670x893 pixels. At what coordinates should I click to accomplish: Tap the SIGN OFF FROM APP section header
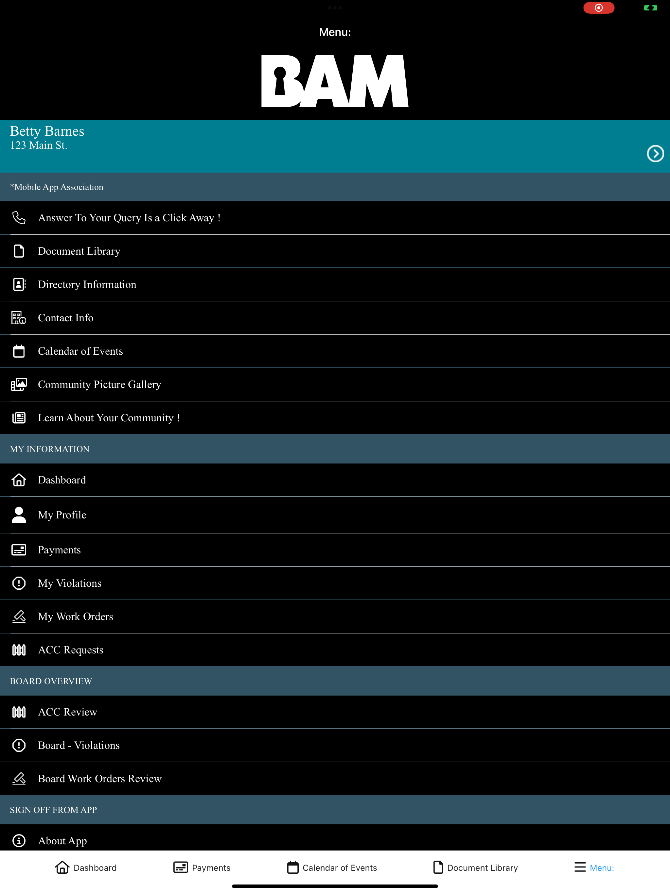(x=335, y=810)
